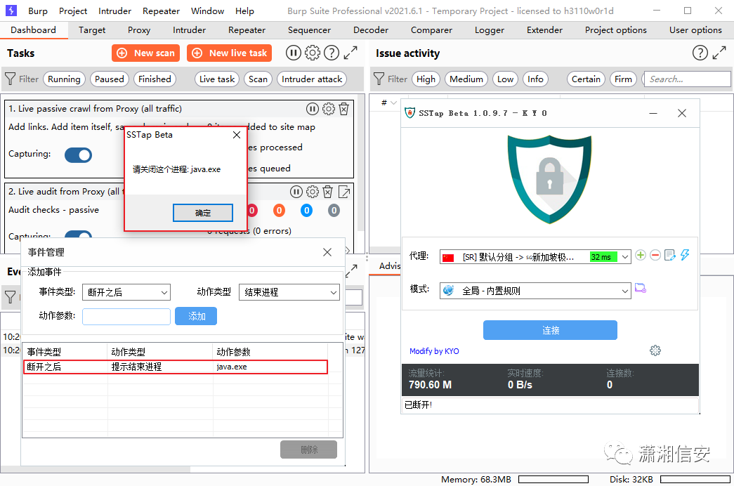Click the SSTap shield logo

click(549, 179)
